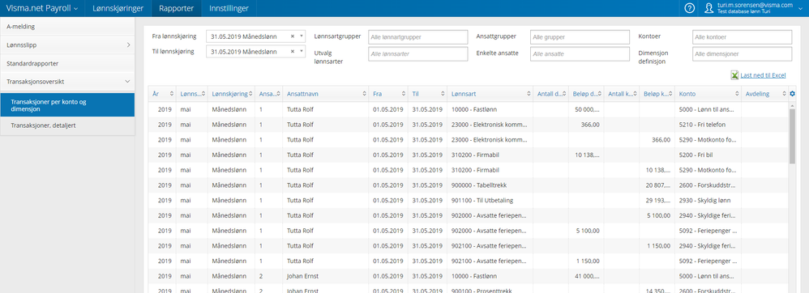Open the help question mark icon
Image resolution: width=809 pixels, height=293 pixels.
pos(690,8)
